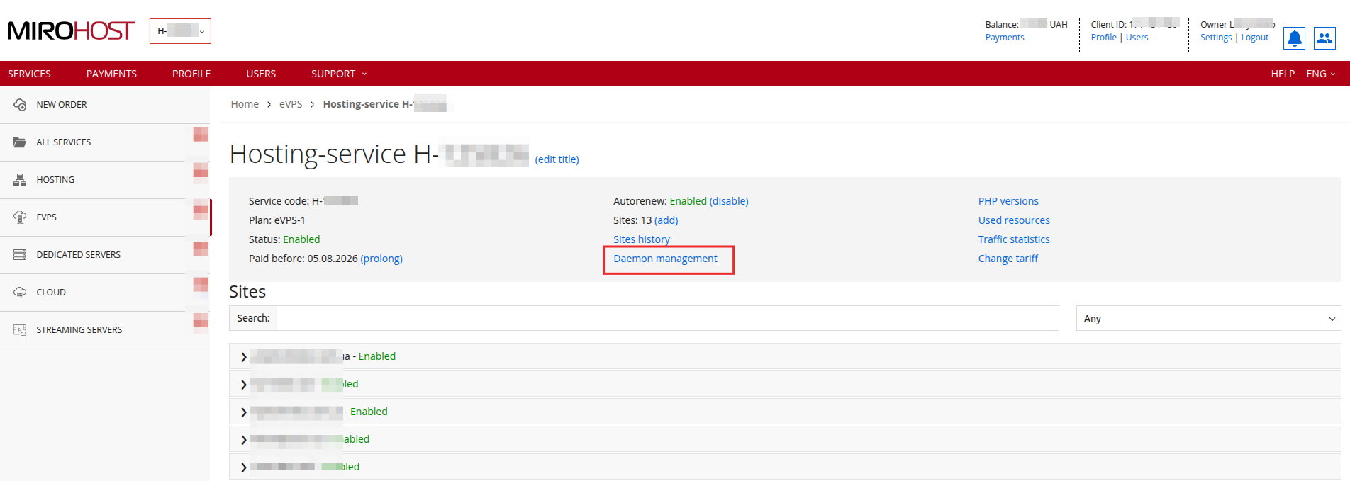Open All Services folder icon
This screenshot has height=481, width=1350.
click(20, 142)
